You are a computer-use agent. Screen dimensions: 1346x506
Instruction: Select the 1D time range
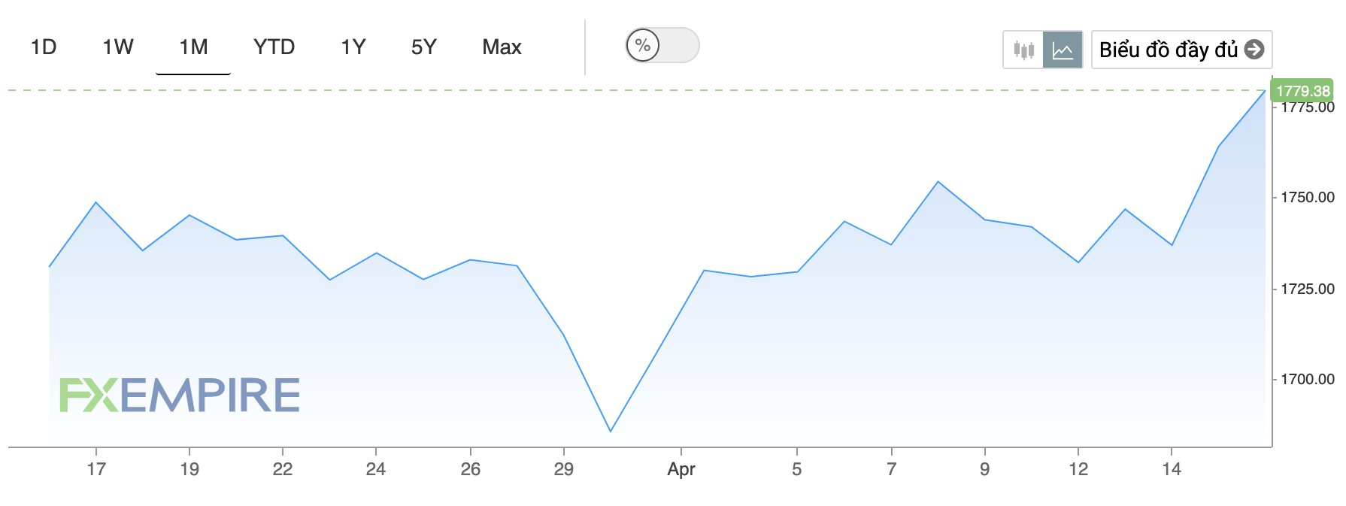point(44,47)
